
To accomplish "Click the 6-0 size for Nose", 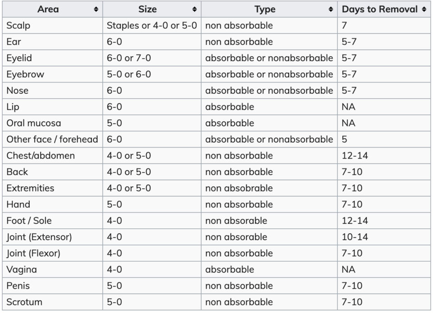I will tap(114, 91).
